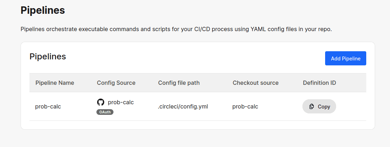Click the copy icon for Definition ID
Screen dimensions: 390x147
pos(312,106)
